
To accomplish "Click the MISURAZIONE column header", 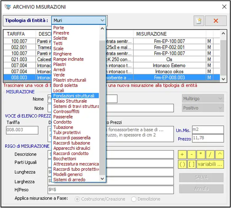I will 170,34.
